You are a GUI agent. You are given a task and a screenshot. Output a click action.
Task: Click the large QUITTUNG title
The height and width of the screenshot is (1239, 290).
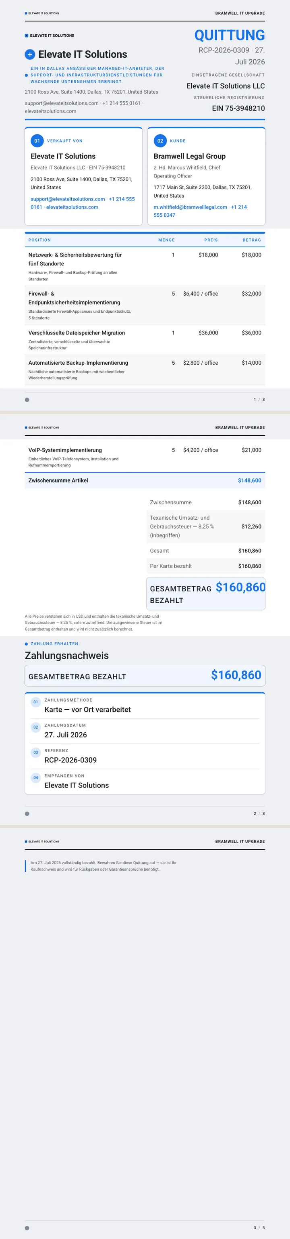point(230,35)
